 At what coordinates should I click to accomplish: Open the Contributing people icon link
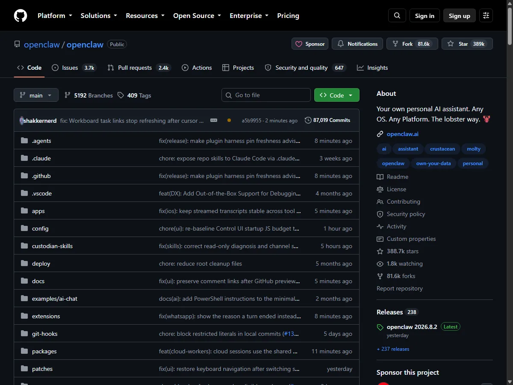[398, 201]
